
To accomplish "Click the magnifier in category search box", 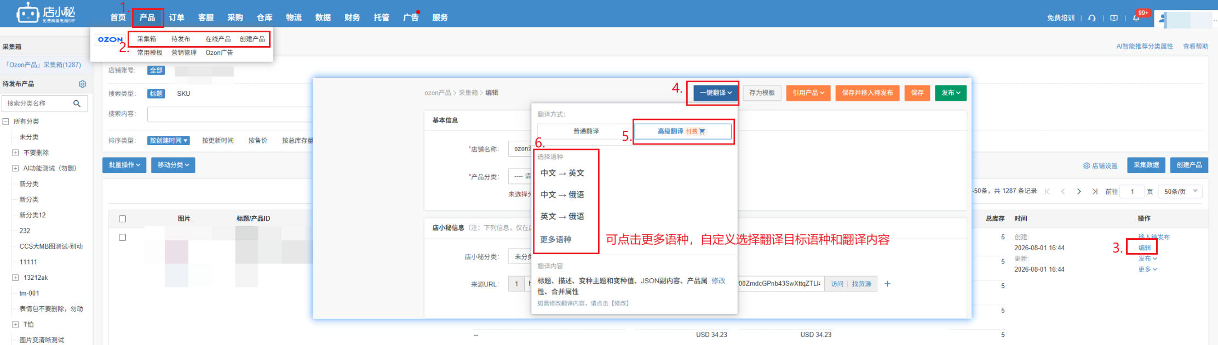I will click(77, 104).
